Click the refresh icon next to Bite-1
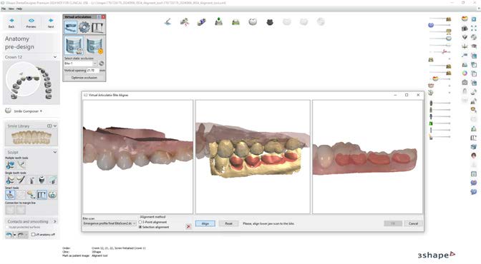 coord(101,64)
